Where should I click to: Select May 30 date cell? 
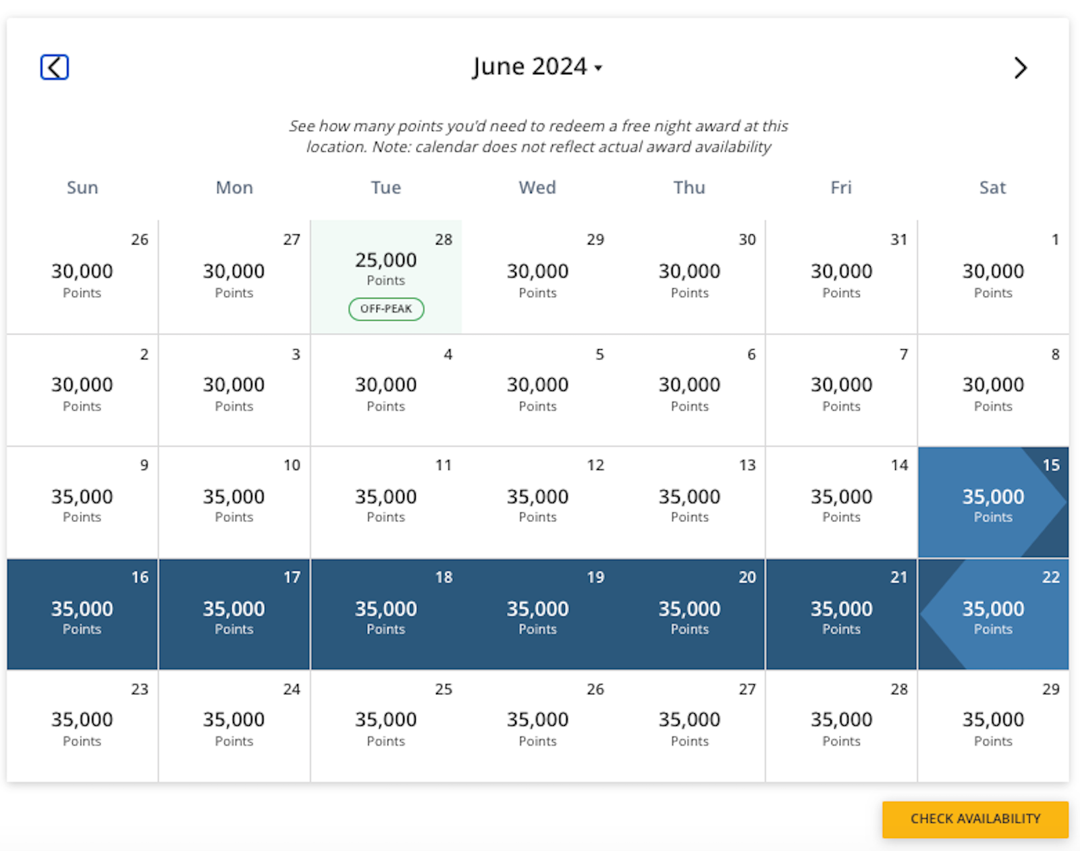point(690,276)
